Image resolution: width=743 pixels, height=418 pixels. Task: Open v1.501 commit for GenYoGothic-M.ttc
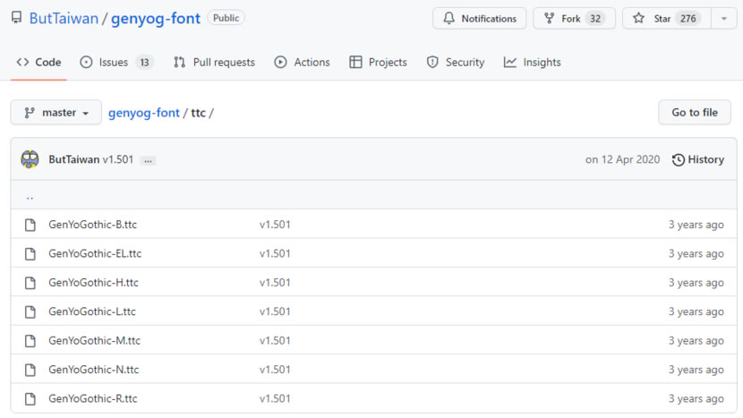(x=275, y=340)
